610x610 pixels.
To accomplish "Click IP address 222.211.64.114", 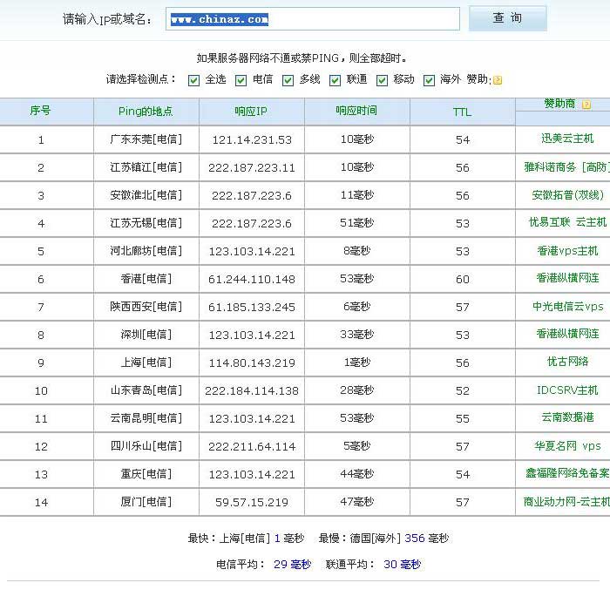I will (x=252, y=446).
